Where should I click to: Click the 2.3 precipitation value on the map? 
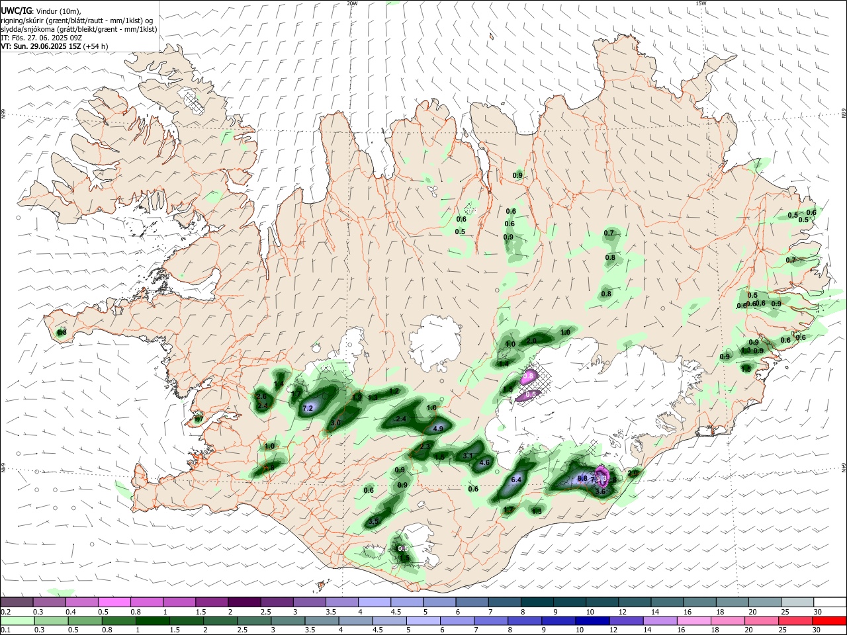click(x=425, y=447)
